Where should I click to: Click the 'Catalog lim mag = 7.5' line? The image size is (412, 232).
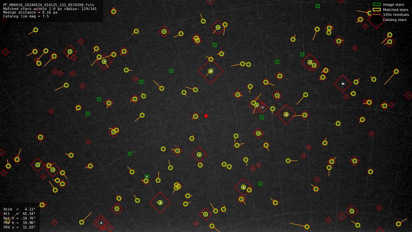pyautogui.click(x=26, y=16)
